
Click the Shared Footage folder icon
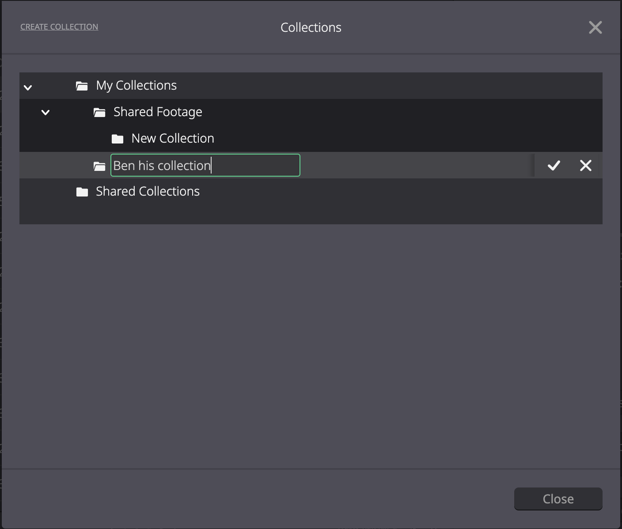tap(99, 113)
